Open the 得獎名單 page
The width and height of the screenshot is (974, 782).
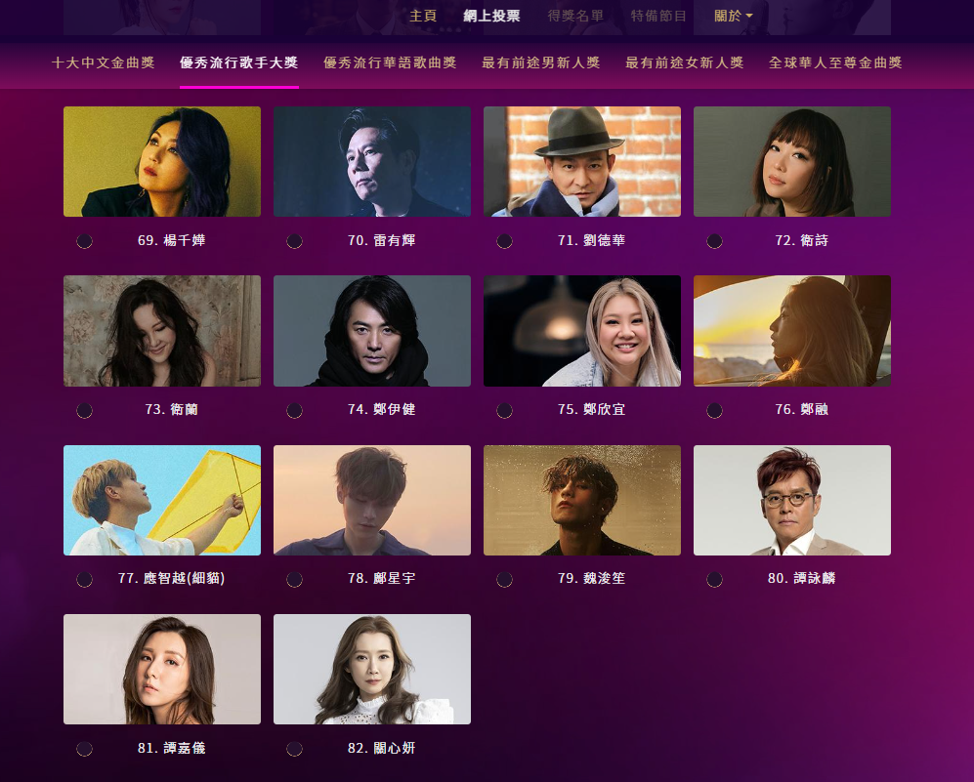coord(575,17)
